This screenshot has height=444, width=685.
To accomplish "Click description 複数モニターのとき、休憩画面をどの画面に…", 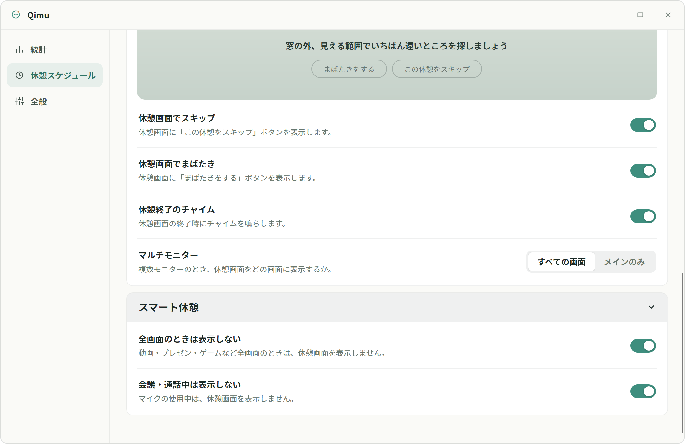I will (236, 269).
